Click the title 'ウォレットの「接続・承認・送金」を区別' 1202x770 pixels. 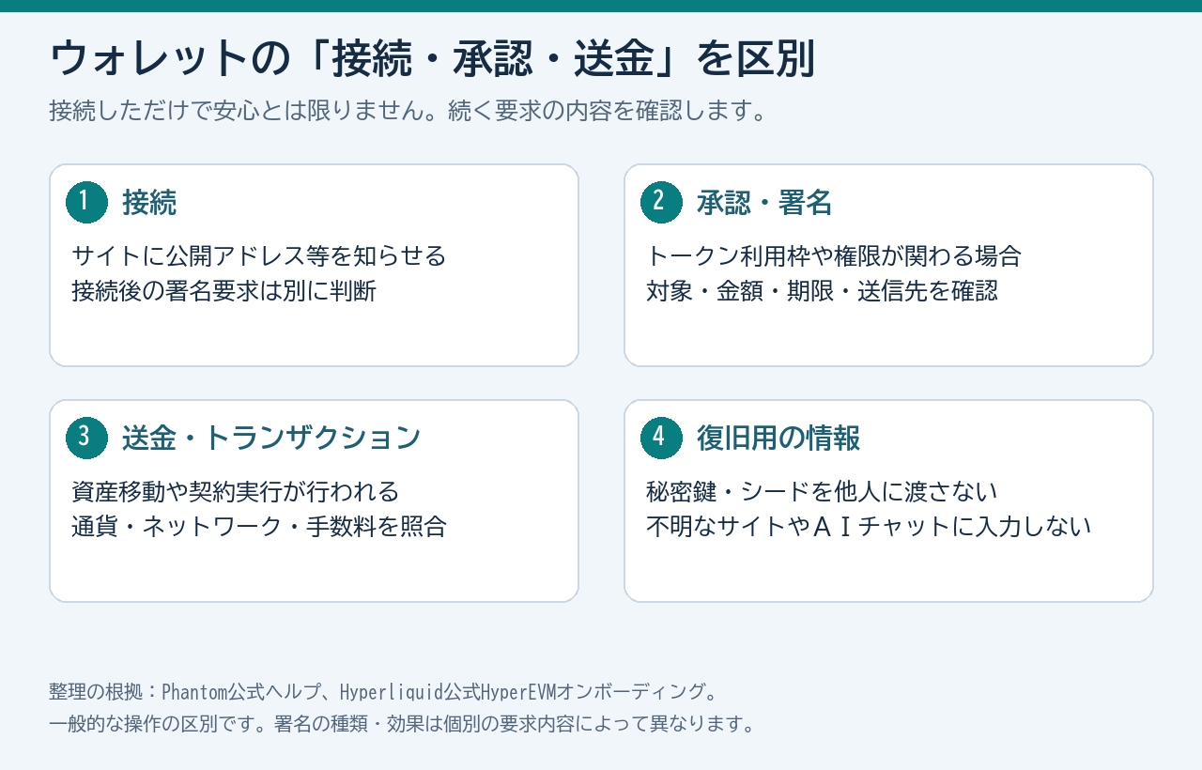click(x=432, y=59)
